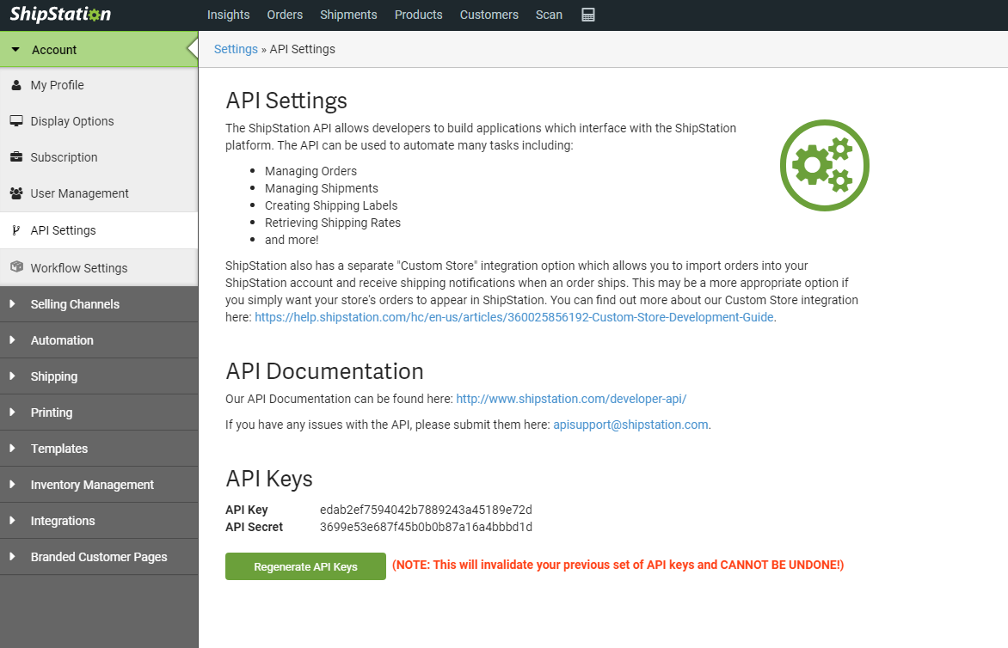
Task: Click the API Key value edab2ef7594042b7889243a45189e72d
Action: pos(427,510)
